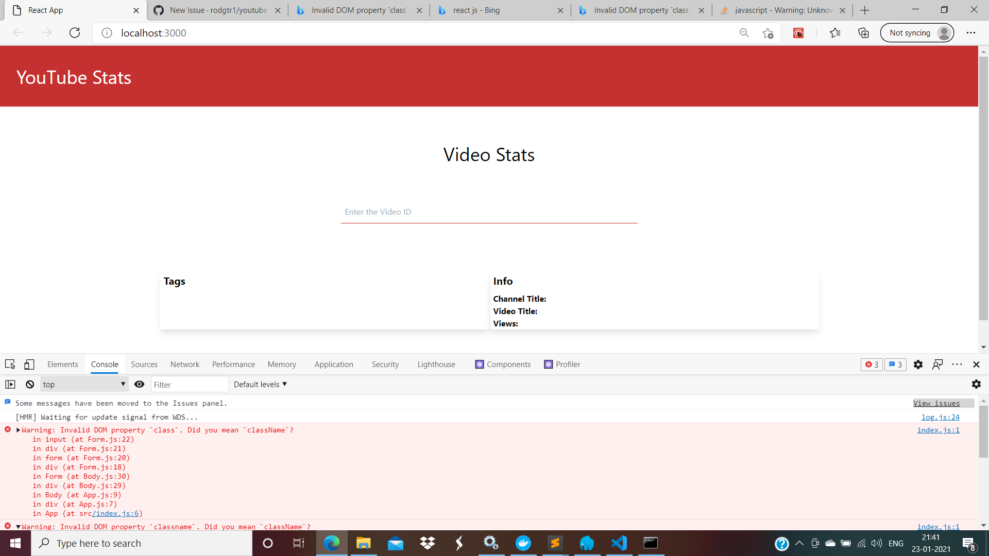Click the browser forward arrow
This screenshot has height=556, width=989.
(x=46, y=33)
